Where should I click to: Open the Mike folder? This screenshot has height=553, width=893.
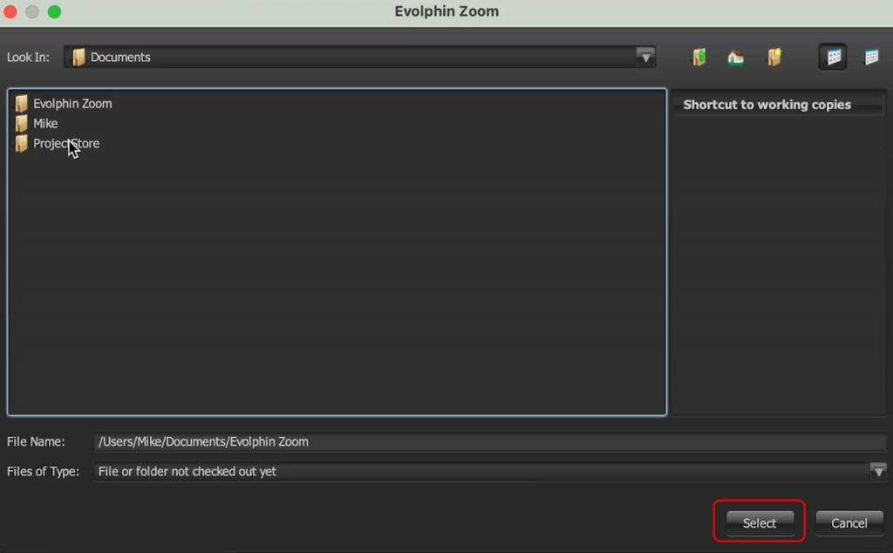(x=44, y=123)
